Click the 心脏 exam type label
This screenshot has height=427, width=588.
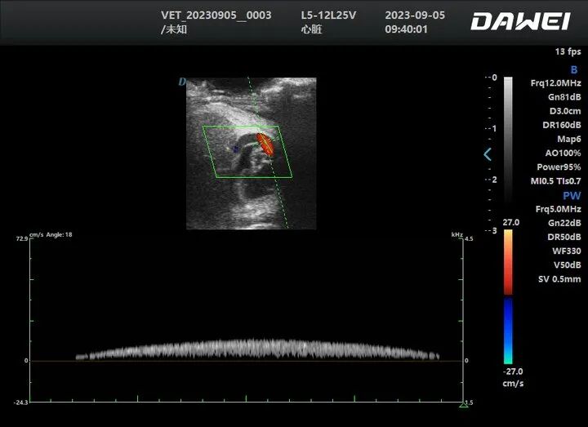311,29
